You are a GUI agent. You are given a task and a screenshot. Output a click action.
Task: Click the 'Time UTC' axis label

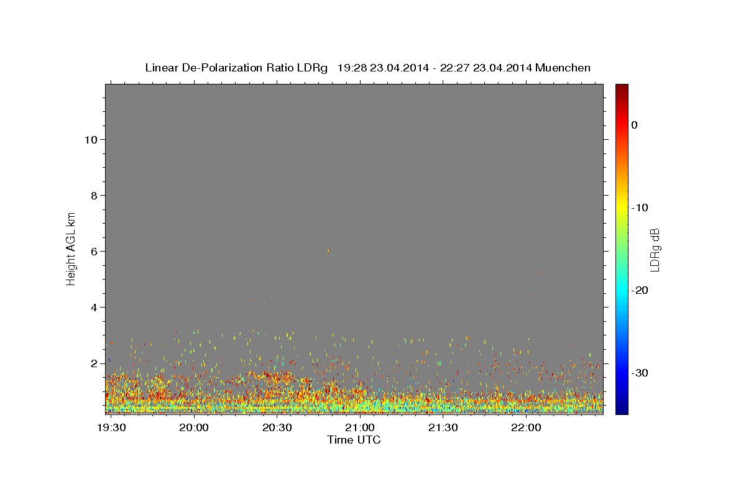tap(354, 440)
